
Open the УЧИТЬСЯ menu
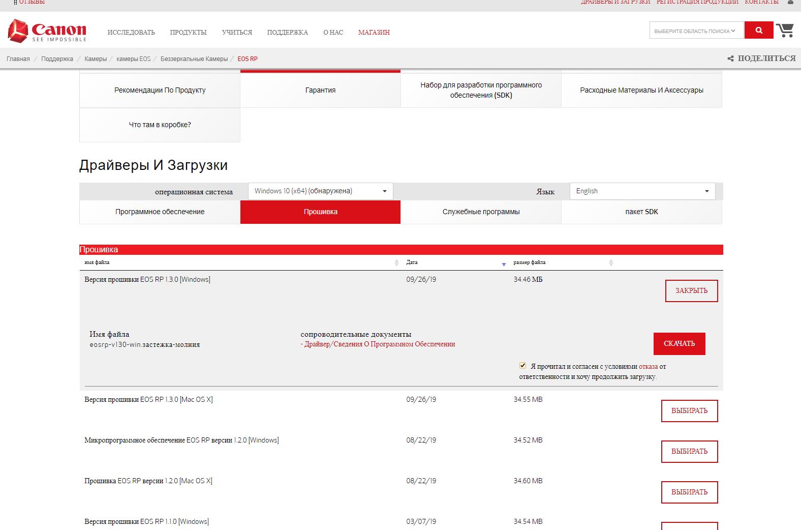[x=237, y=32]
